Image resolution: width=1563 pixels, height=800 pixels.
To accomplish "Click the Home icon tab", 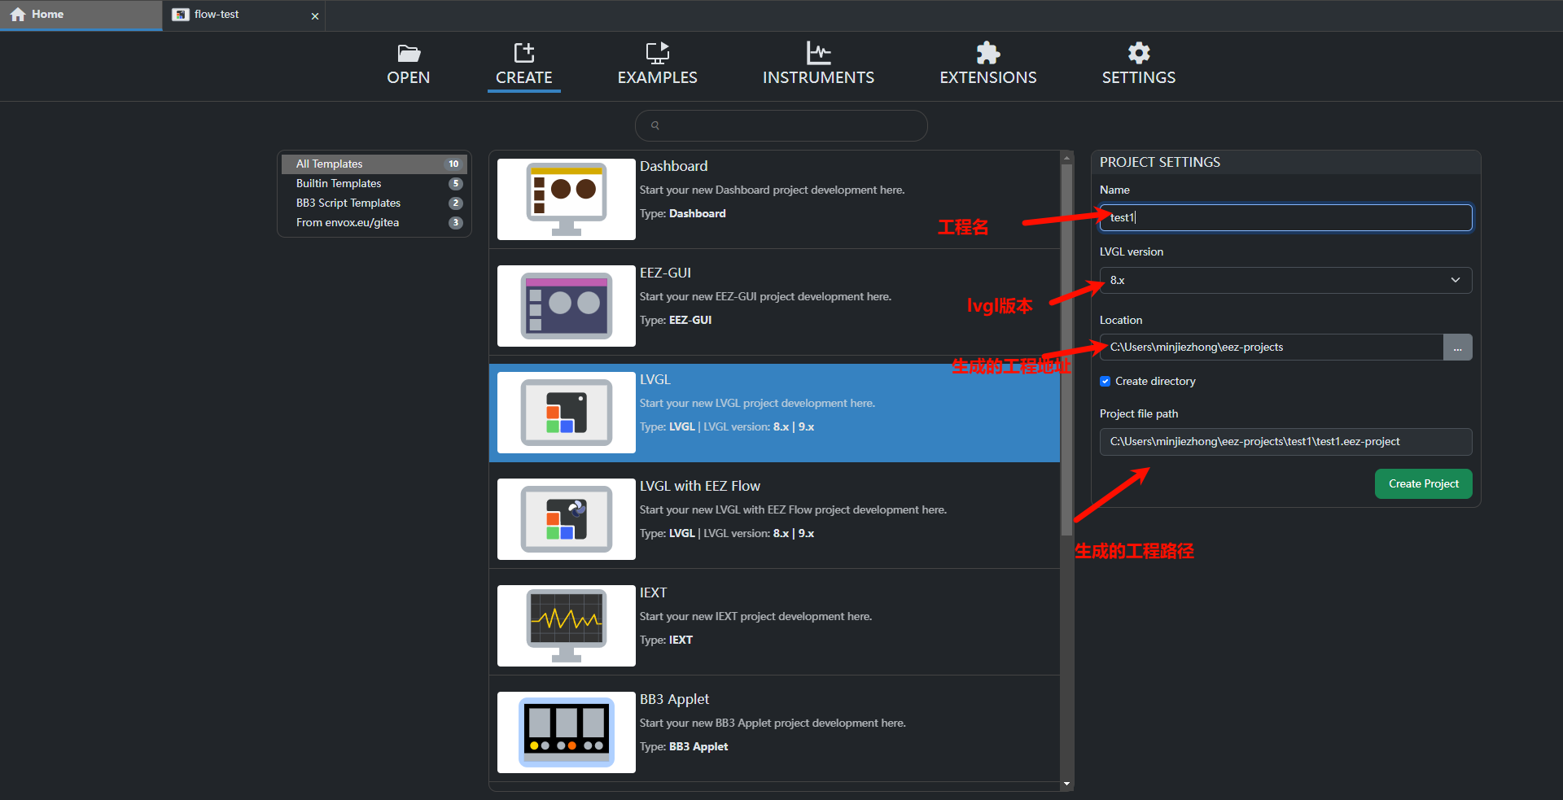I will [18, 15].
